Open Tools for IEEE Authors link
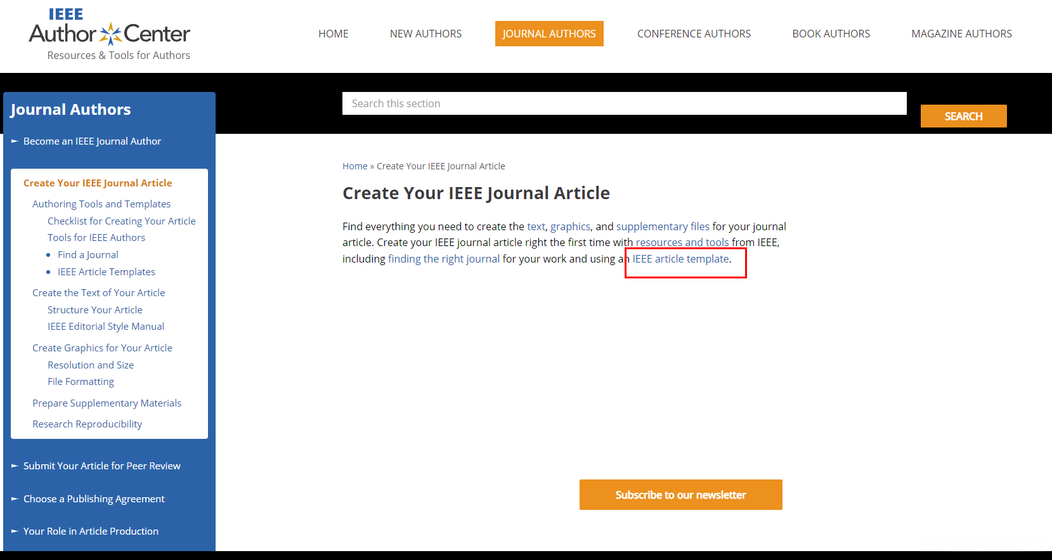1052x560 pixels. coord(96,237)
